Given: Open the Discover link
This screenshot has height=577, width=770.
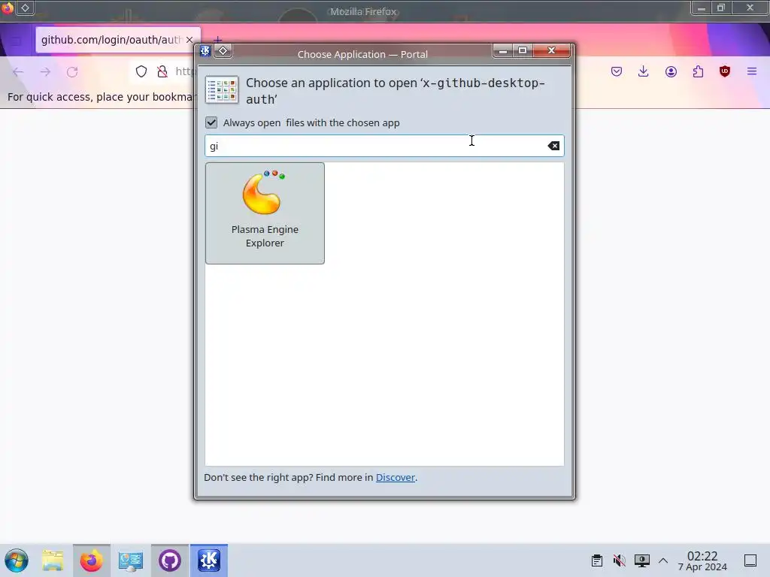Looking at the screenshot, I should [x=396, y=477].
